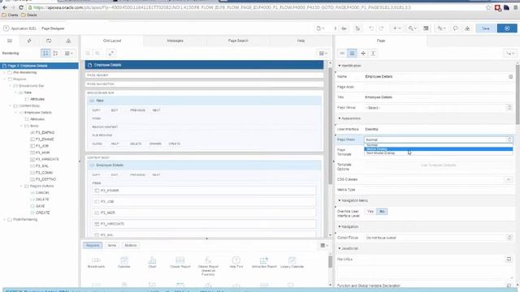Switch to the Processing tab icon
Screen dimensions: 520x292
coord(49,41)
